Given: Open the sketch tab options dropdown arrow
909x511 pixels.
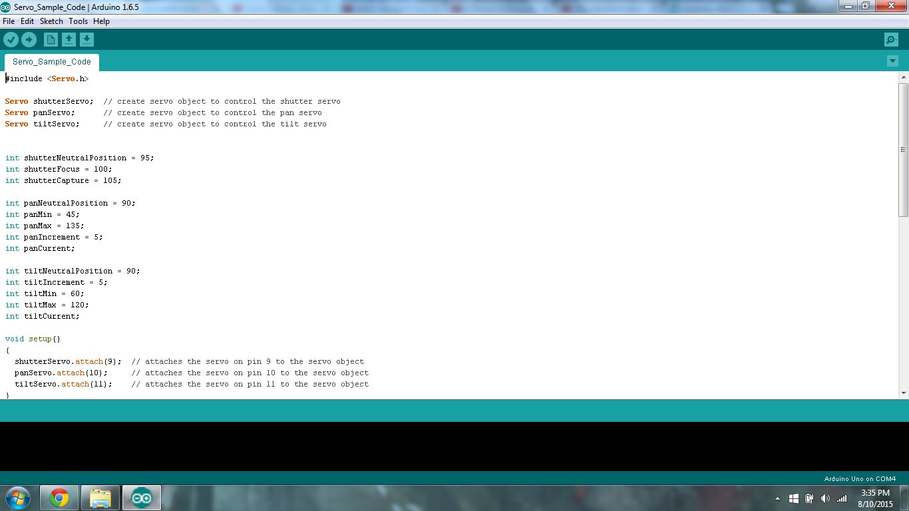Looking at the screenshot, I should [892, 61].
